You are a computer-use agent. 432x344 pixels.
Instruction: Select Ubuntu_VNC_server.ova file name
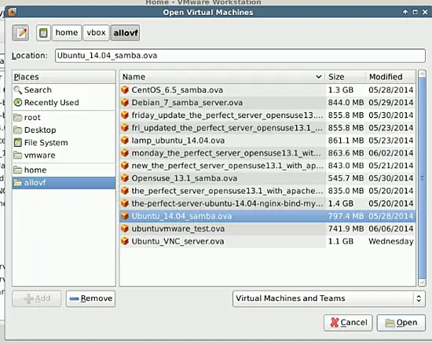pyautogui.click(x=178, y=241)
